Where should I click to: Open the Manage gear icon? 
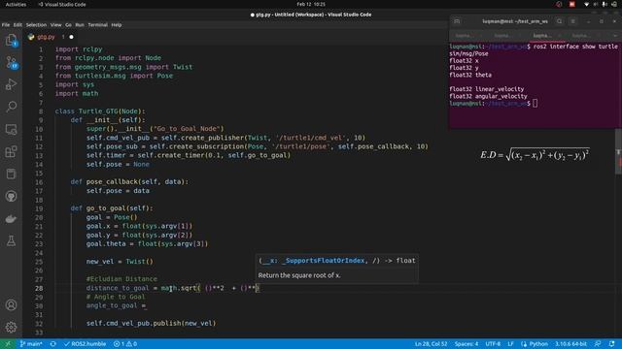tap(11, 327)
